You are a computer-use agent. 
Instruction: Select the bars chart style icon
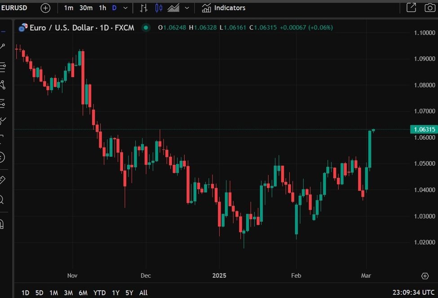coord(143,8)
